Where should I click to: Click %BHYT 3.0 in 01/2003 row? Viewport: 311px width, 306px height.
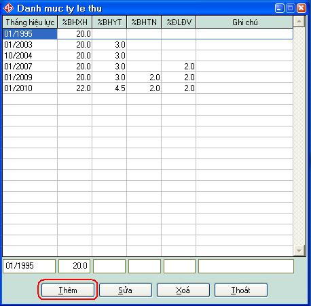click(109, 45)
